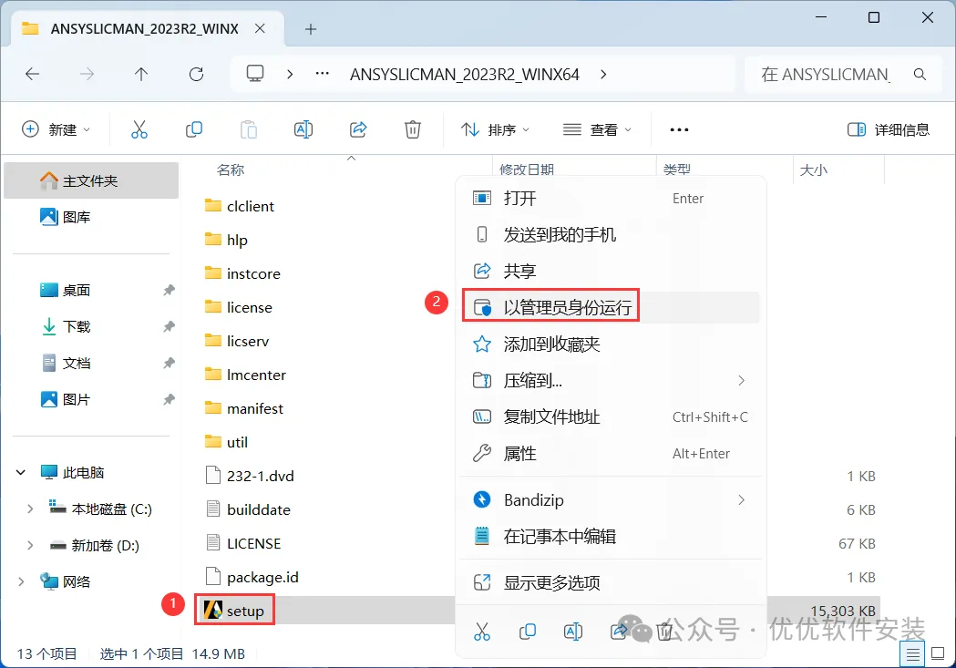Viewport: 956px width, 668px height.
Task: Open the 新建 dropdown
Action: [57, 129]
